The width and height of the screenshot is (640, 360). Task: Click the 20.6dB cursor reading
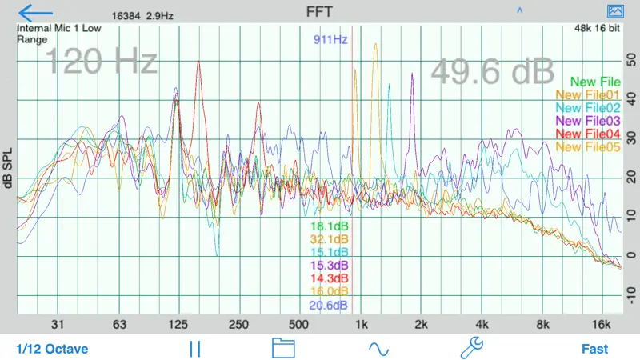(328, 306)
